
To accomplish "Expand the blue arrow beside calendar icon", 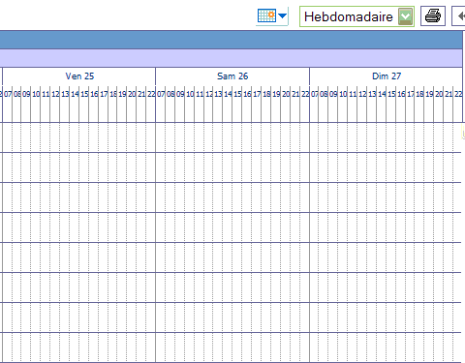I will coord(282,15).
